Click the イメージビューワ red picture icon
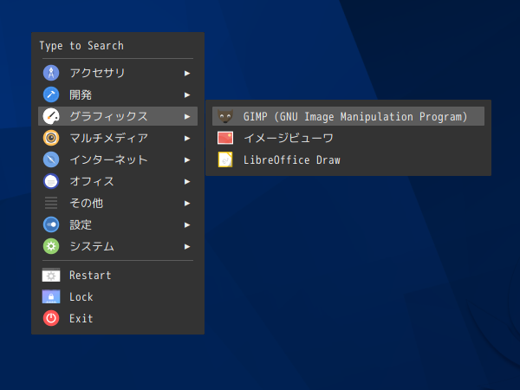This screenshot has width=520, height=390. pyautogui.click(x=225, y=138)
